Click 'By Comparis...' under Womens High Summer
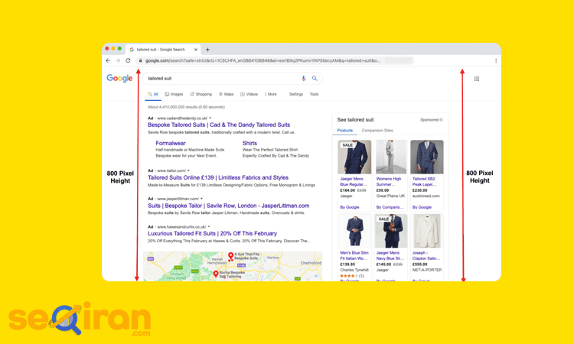 (x=390, y=207)
